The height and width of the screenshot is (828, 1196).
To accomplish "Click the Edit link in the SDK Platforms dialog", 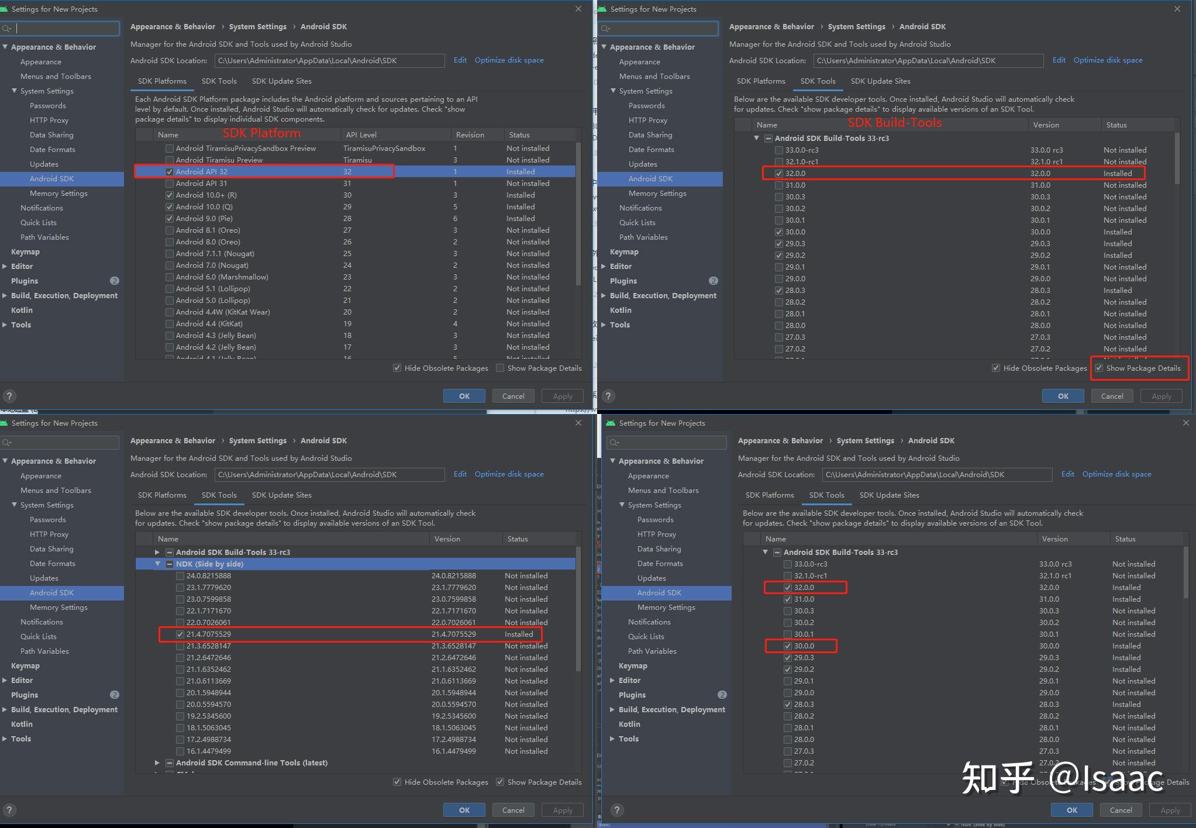I will pyautogui.click(x=460, y=60).
